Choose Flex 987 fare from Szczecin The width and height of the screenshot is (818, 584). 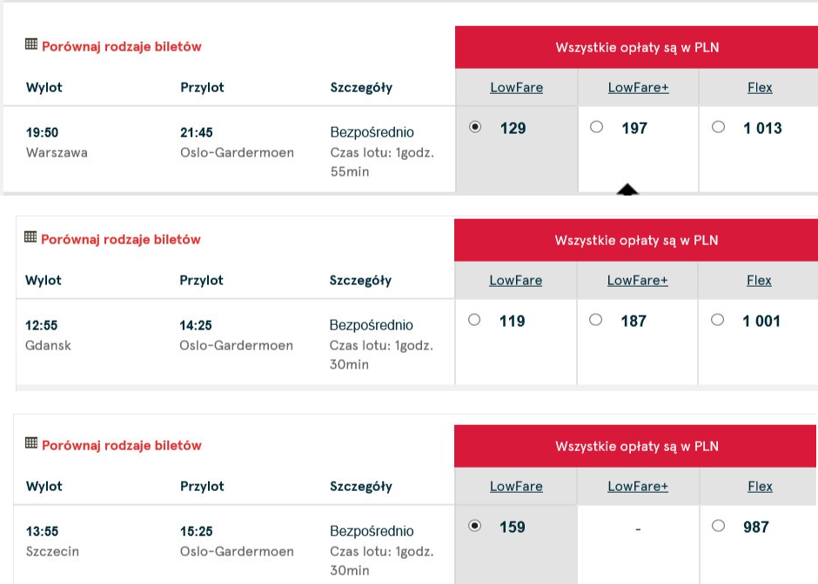pyautogui.click(x=718, y=526)
